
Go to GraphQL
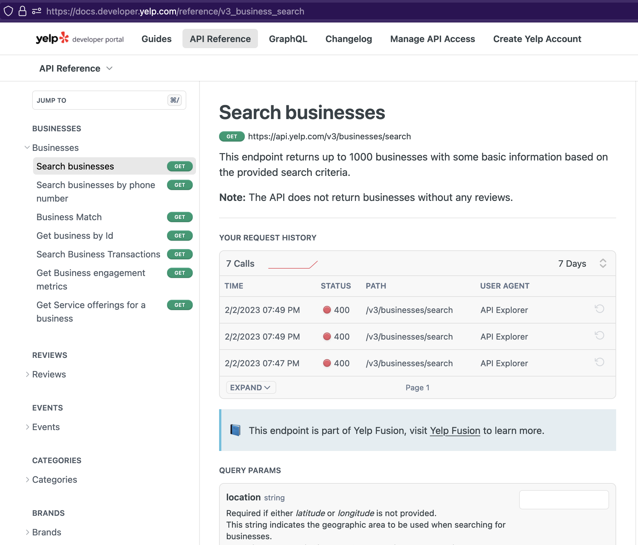288,39
